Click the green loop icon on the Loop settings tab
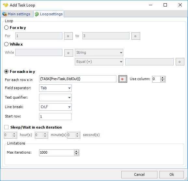 tap(37, 14)
